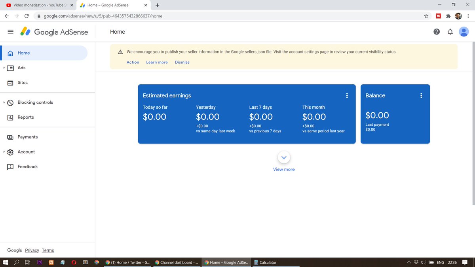Click the Sites icon in sidebar

point(11,83)
